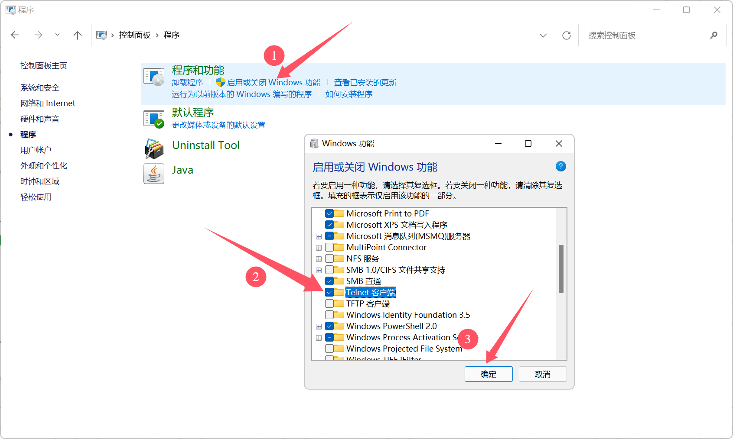This screenshot has height=439, width=733.
Task: Click the 确定 button
Action: [x=489, y=374]
